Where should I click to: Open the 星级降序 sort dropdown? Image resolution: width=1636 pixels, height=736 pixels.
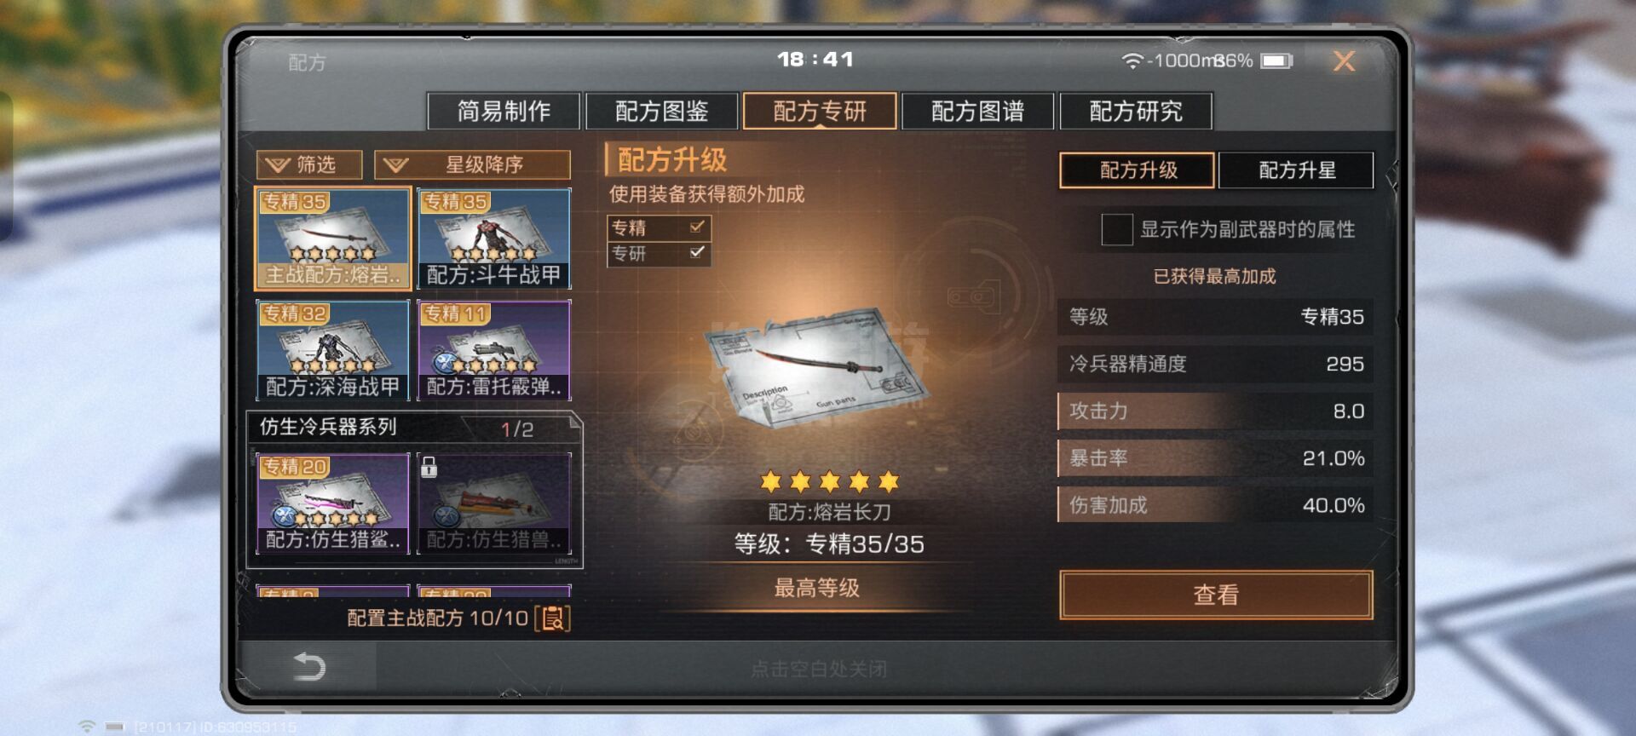coord(472,164)
